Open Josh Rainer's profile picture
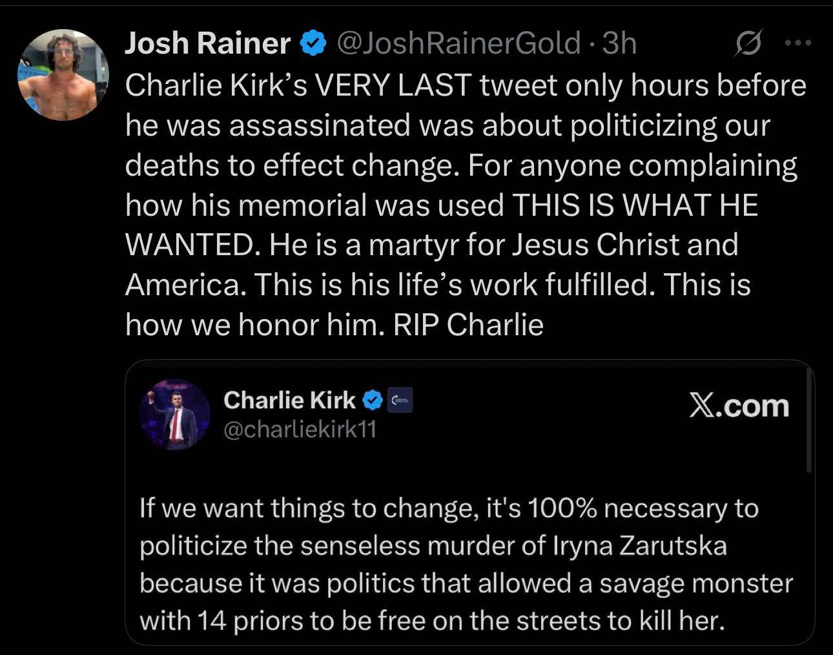The image size is (833, 655). pos(63,75)
